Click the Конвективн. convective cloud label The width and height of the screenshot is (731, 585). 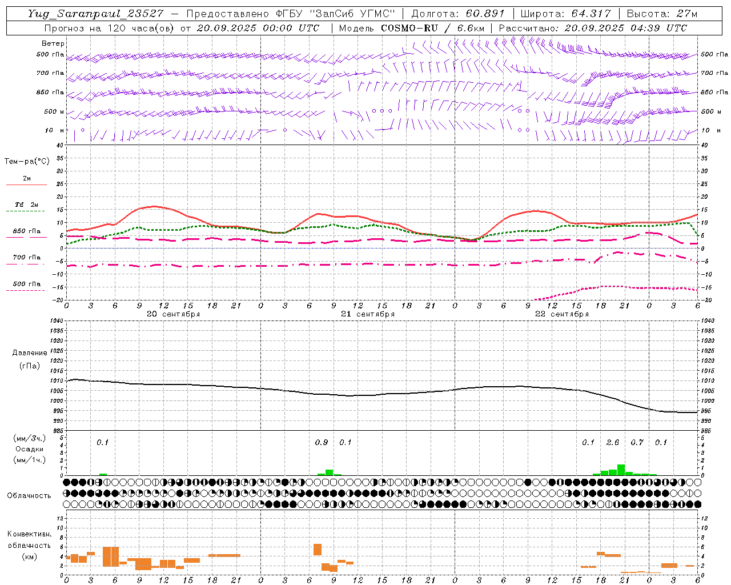(x=30, y=534)
